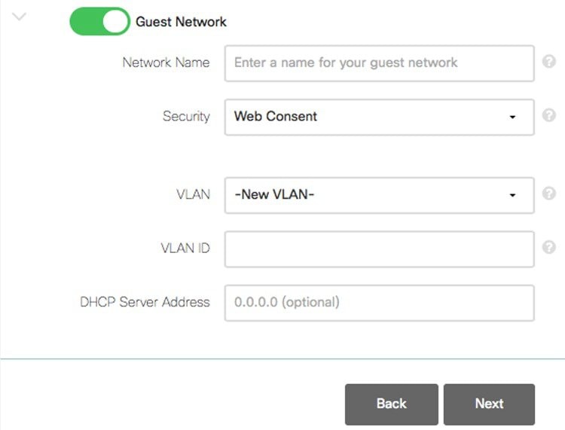Click the Security field label
Image resolution: width=565 pixels, height=430 pixels.
[x=186, y=117]
